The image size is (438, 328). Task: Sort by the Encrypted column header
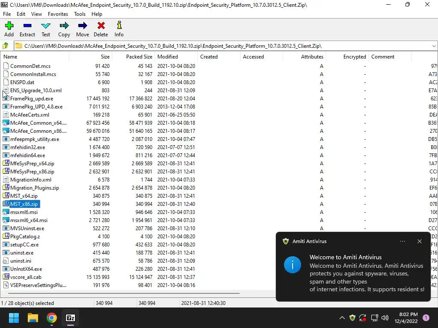click(x=347, y=57)
